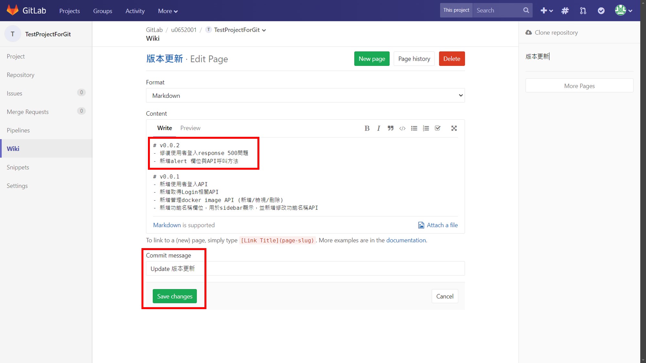
Task: Click the 版本更新 page title link
Action: (x=165, y=59)
